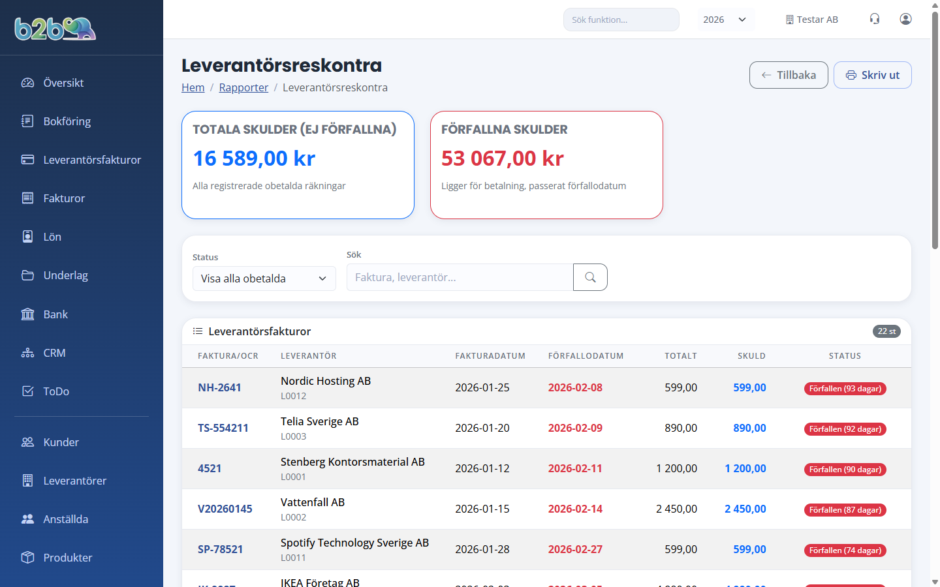Click the Fakturor sidebar icon
Viewport: 940px width, 587px height.
(x=27, y=198)
